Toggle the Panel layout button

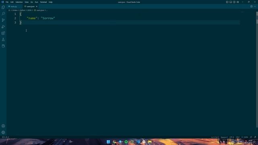coord(231,2)
